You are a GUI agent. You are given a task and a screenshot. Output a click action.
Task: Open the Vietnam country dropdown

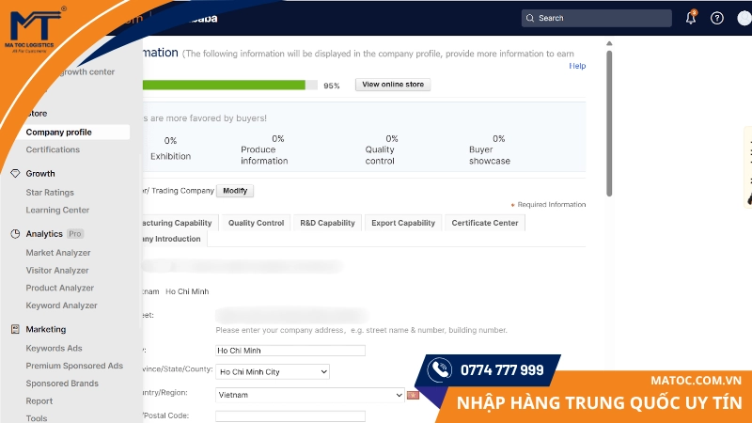[x=310, y=395]
